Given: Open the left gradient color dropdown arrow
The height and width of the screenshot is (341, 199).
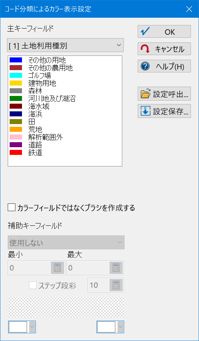Looking at the screenshot, I should 32,327.
